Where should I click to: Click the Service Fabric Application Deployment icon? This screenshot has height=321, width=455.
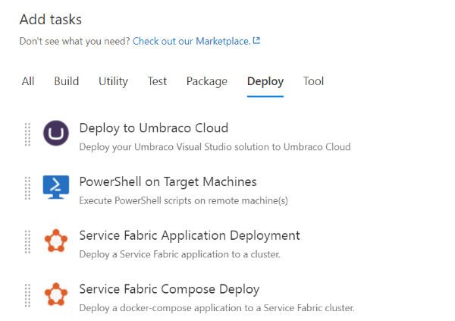pos(56,241)
